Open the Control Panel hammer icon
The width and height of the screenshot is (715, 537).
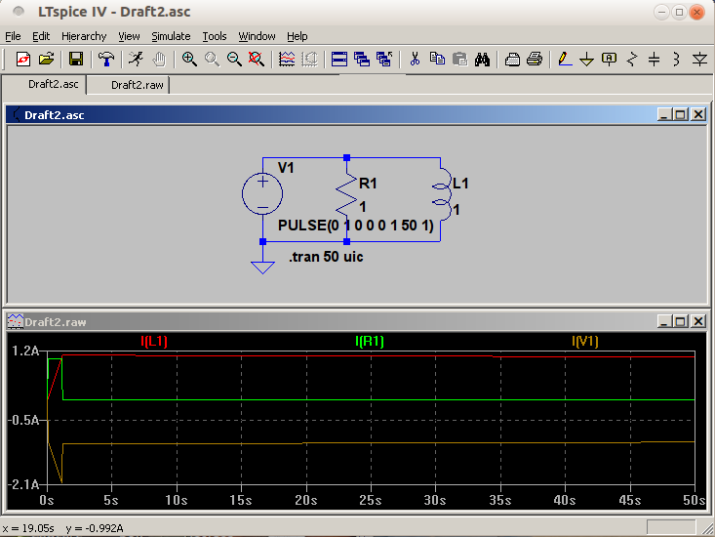(105, 59)
